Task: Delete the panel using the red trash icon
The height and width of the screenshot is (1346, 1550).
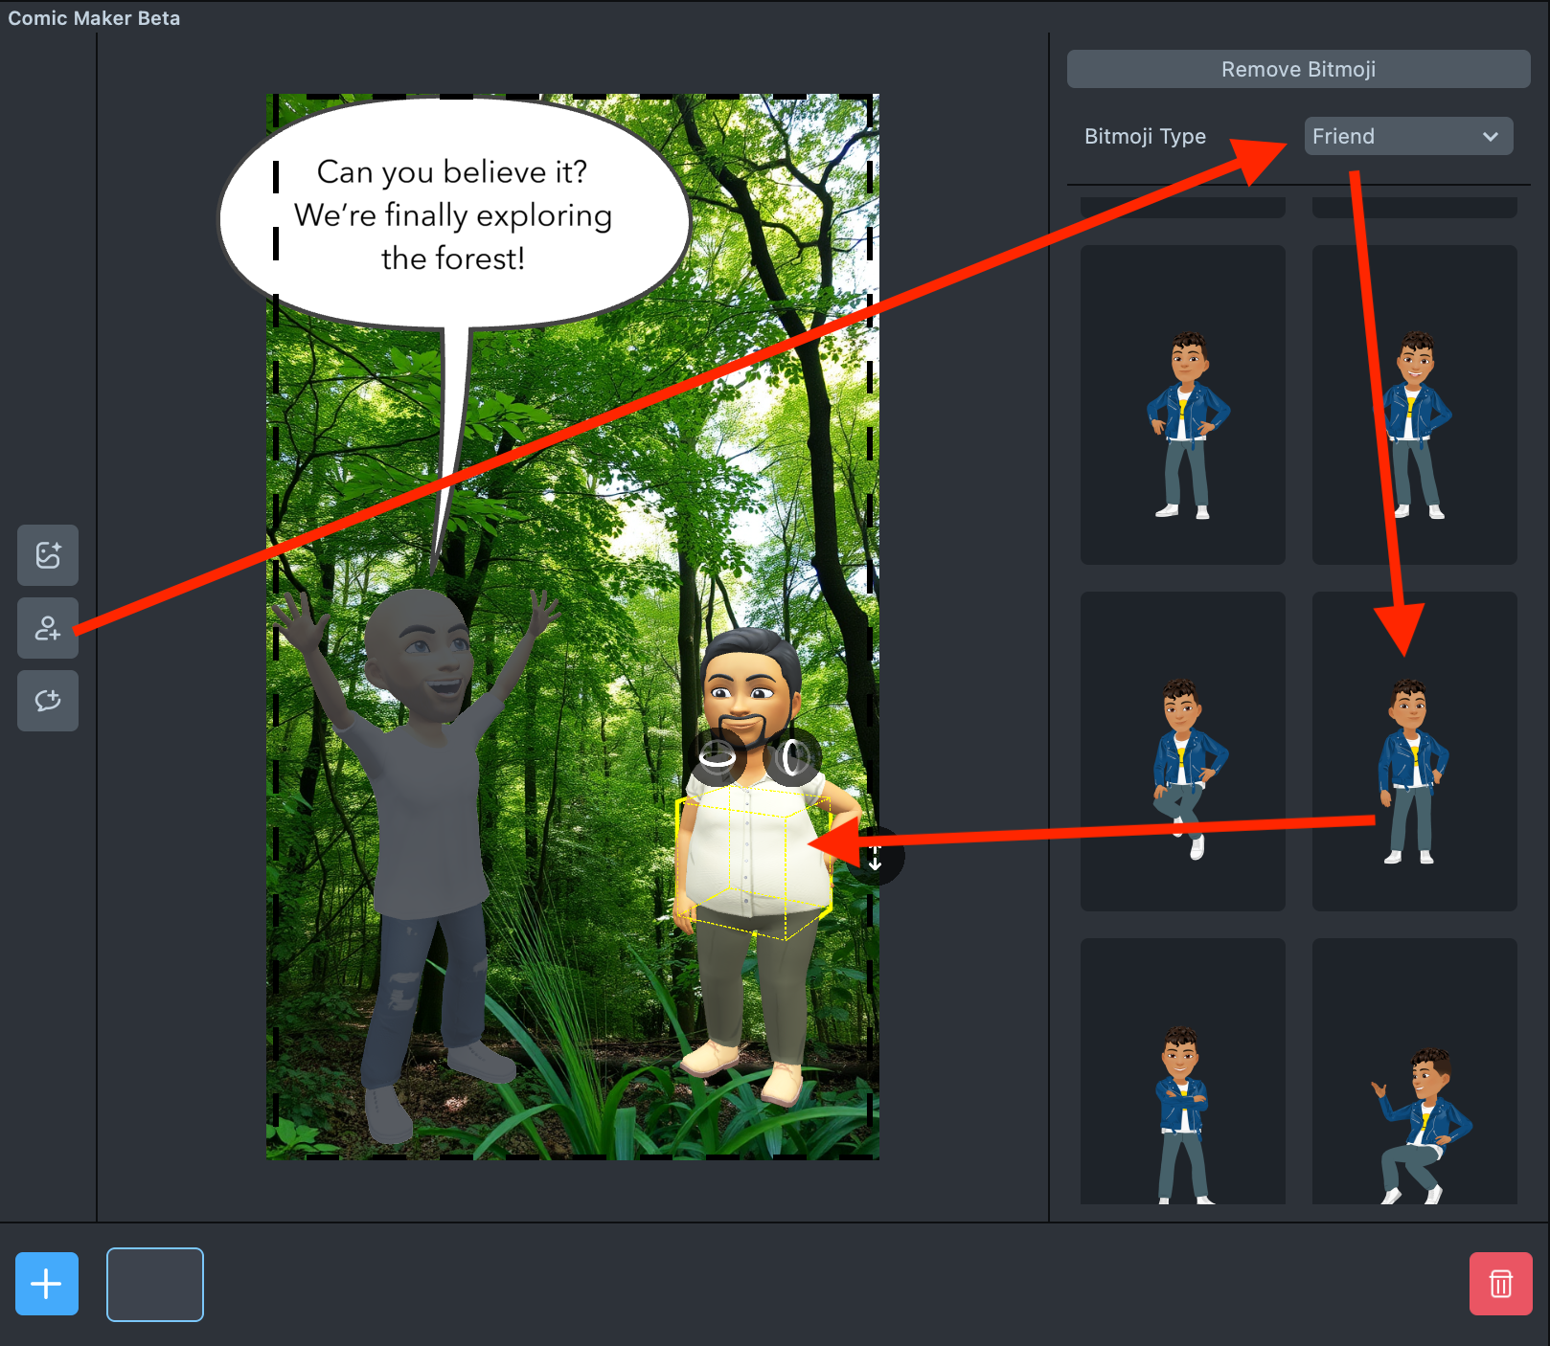Action: click(x=1500, y=1284)
